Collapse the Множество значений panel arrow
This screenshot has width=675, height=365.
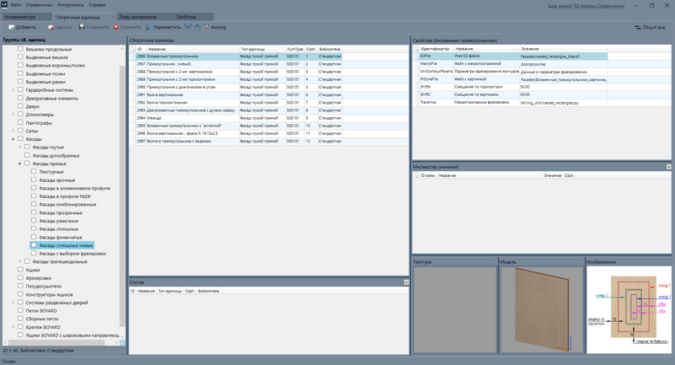tap(668, 167)
